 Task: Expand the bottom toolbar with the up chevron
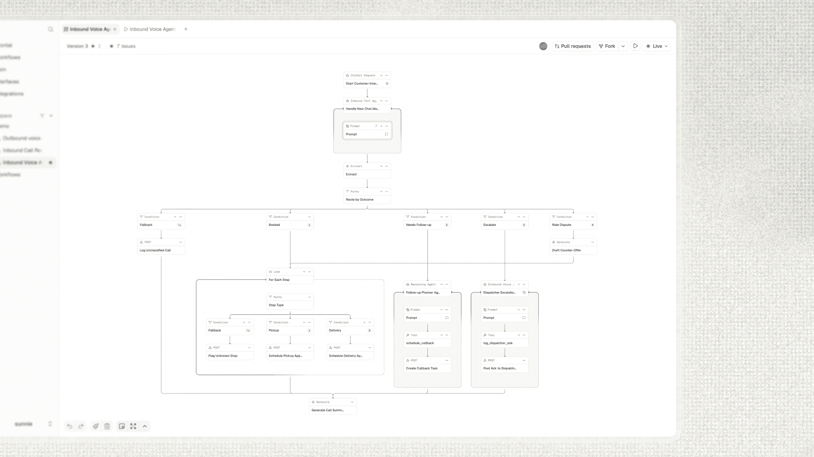(x=145, y=426)
